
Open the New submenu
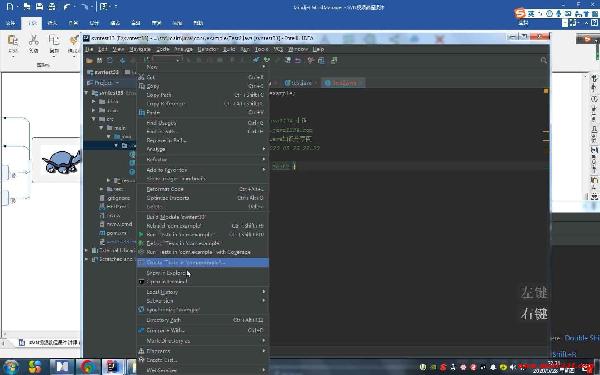coord(202,67)
